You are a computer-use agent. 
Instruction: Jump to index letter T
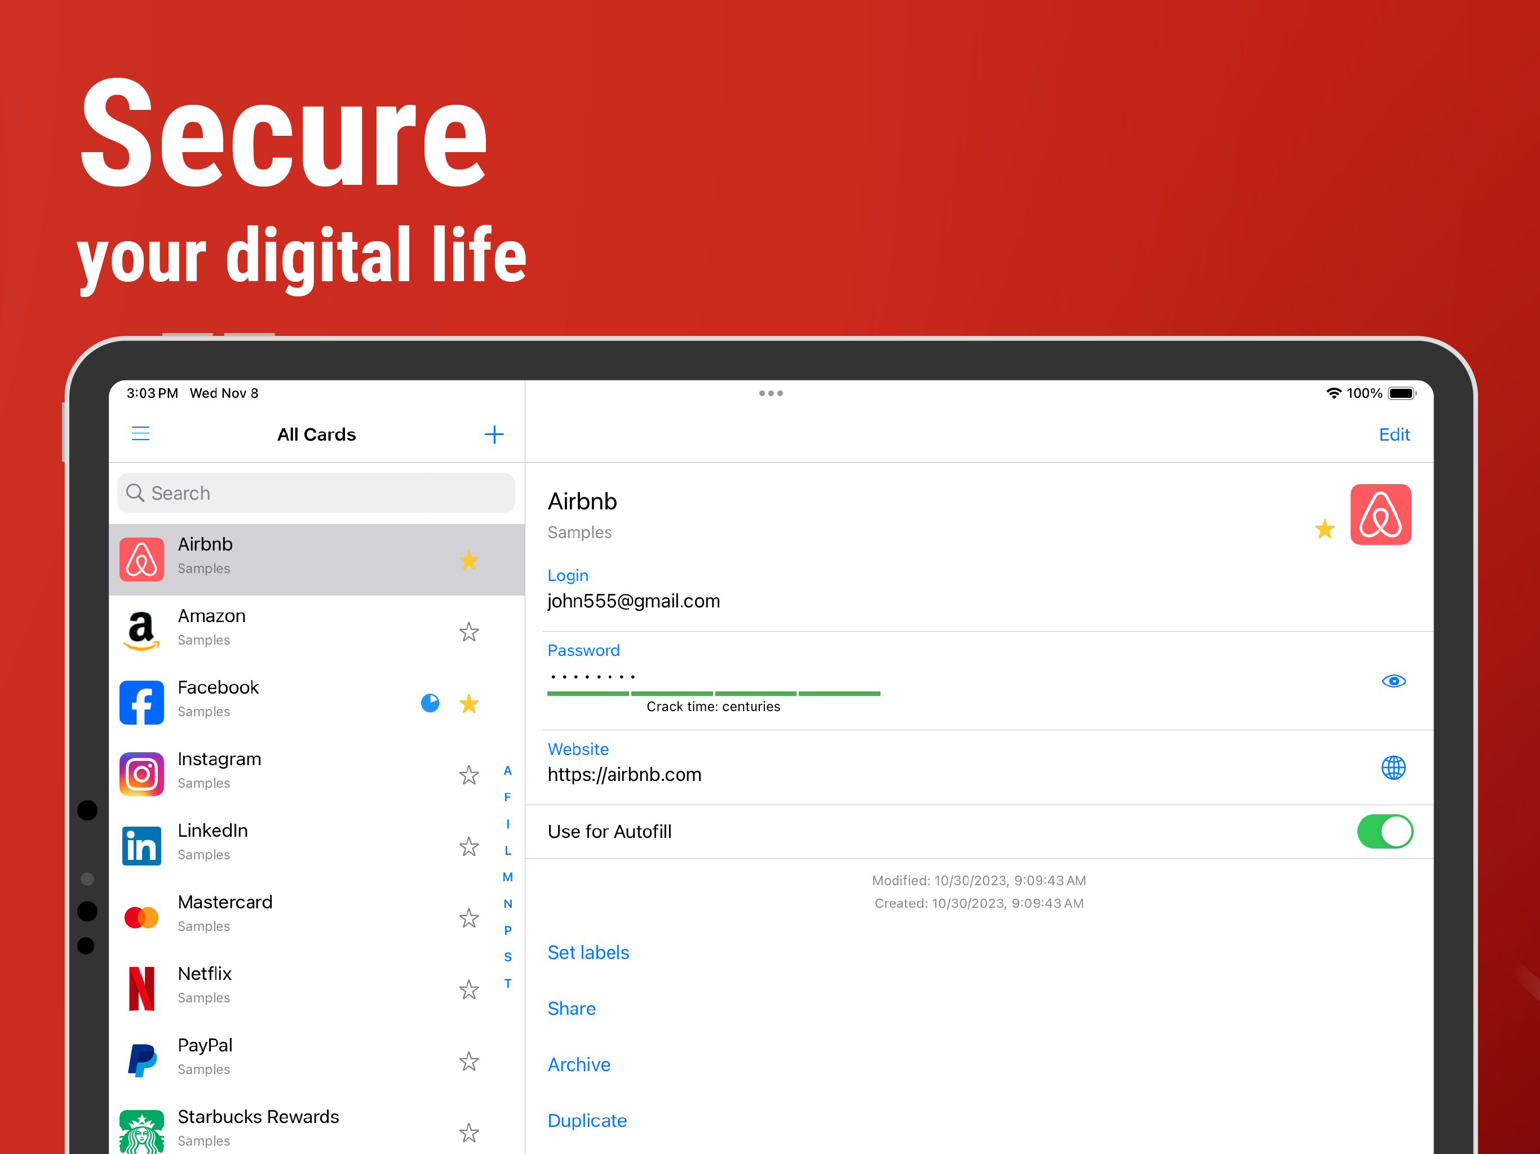pos(507,983)
